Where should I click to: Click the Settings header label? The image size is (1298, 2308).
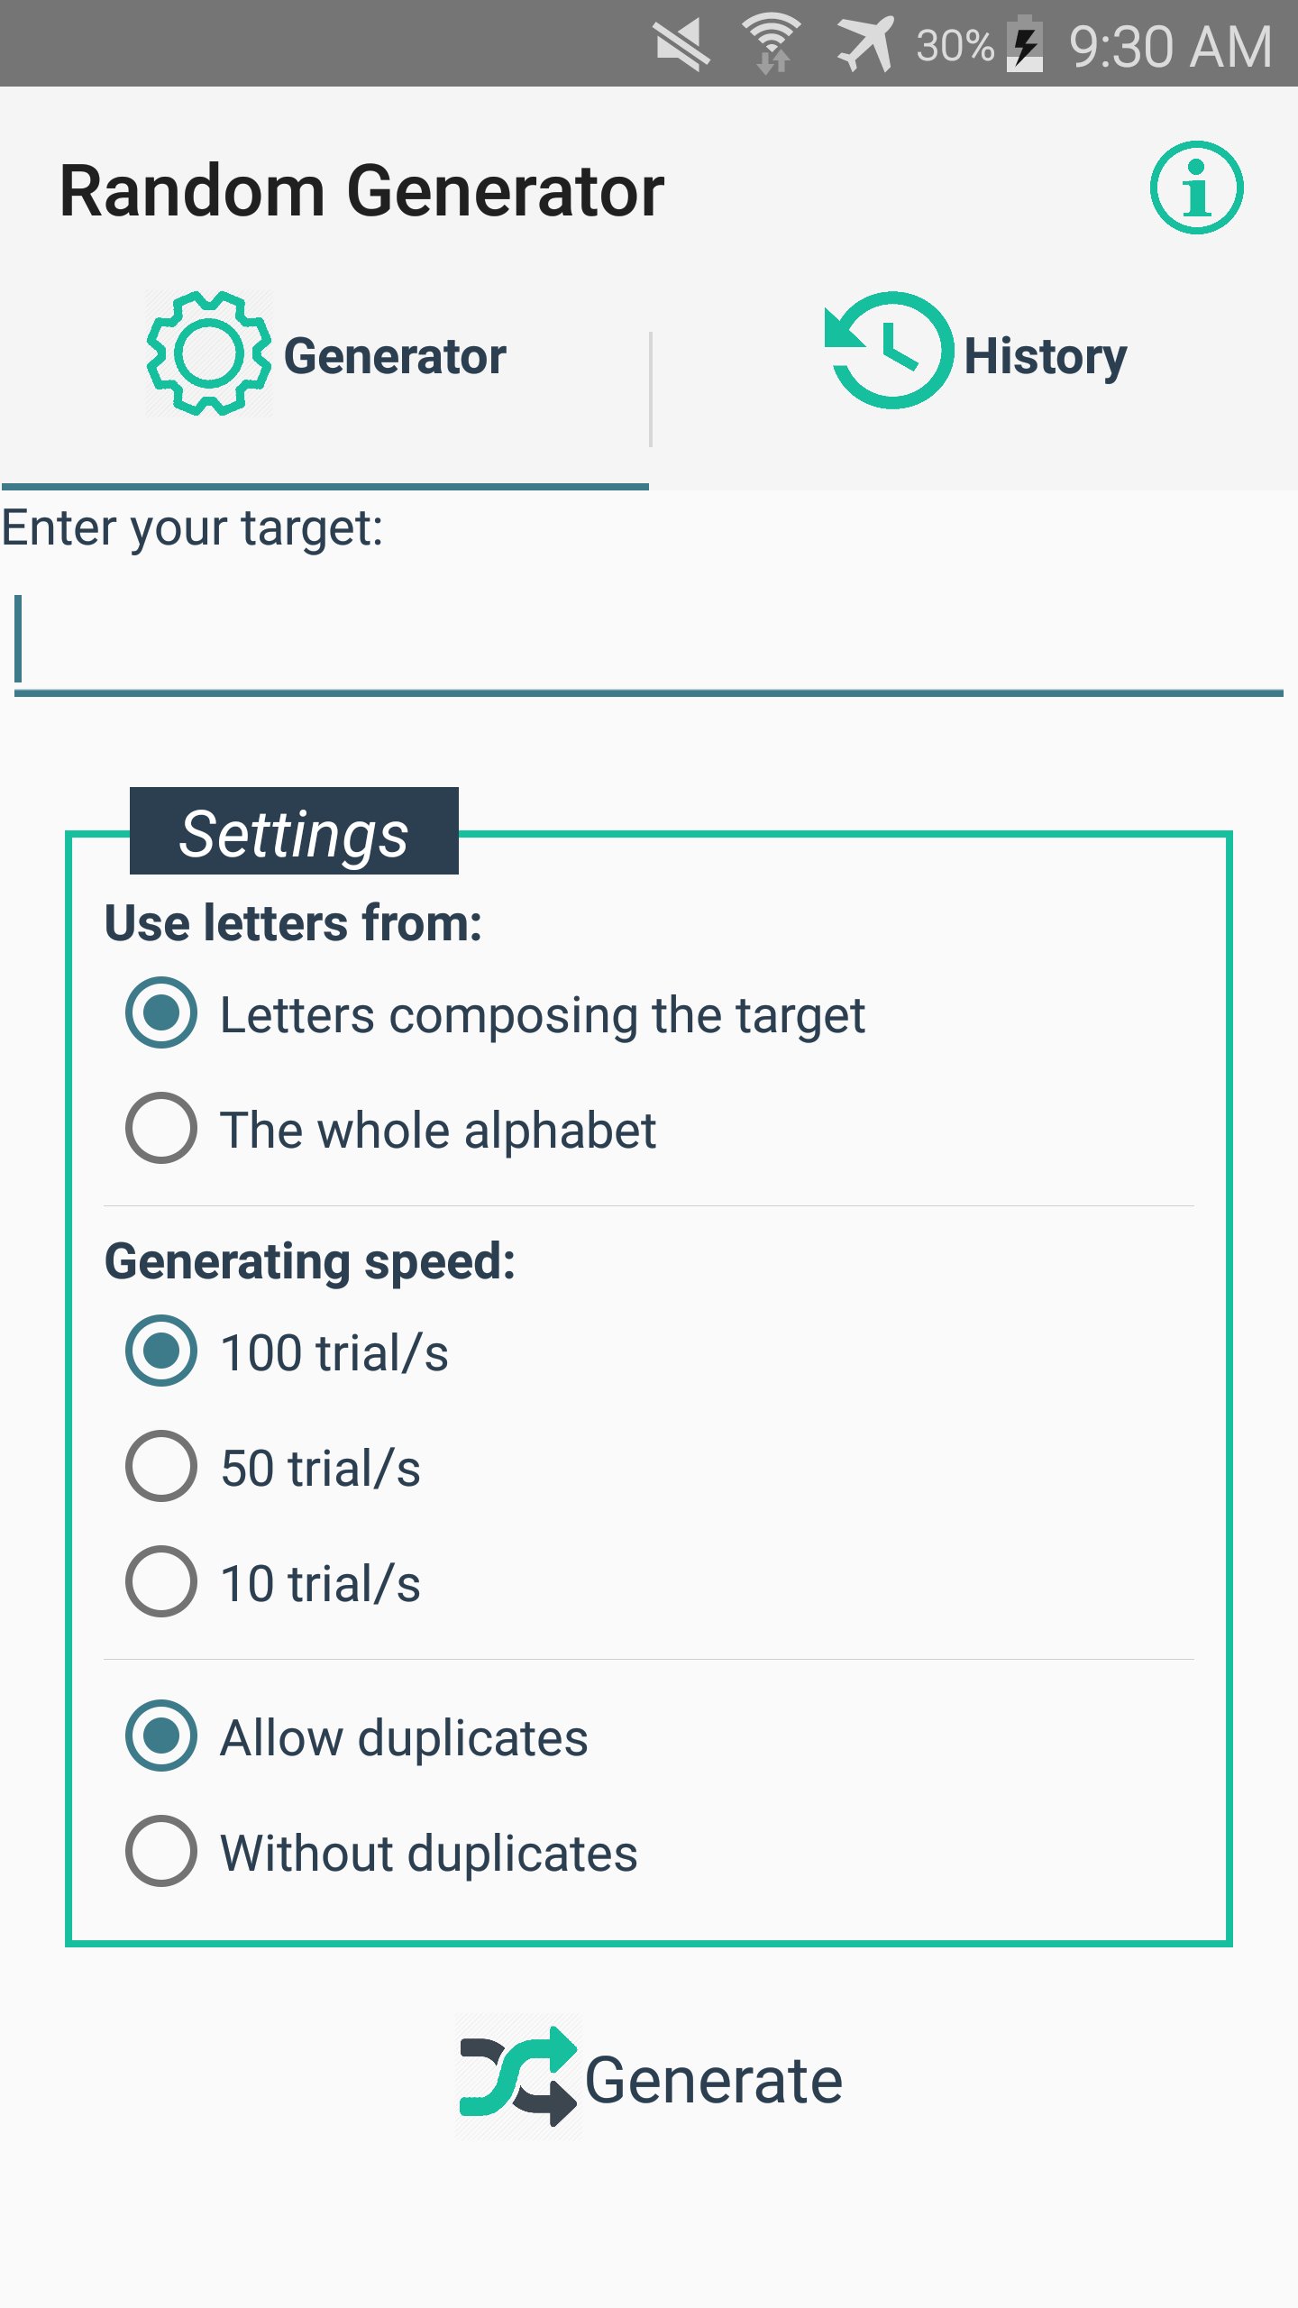click(294, 832)
